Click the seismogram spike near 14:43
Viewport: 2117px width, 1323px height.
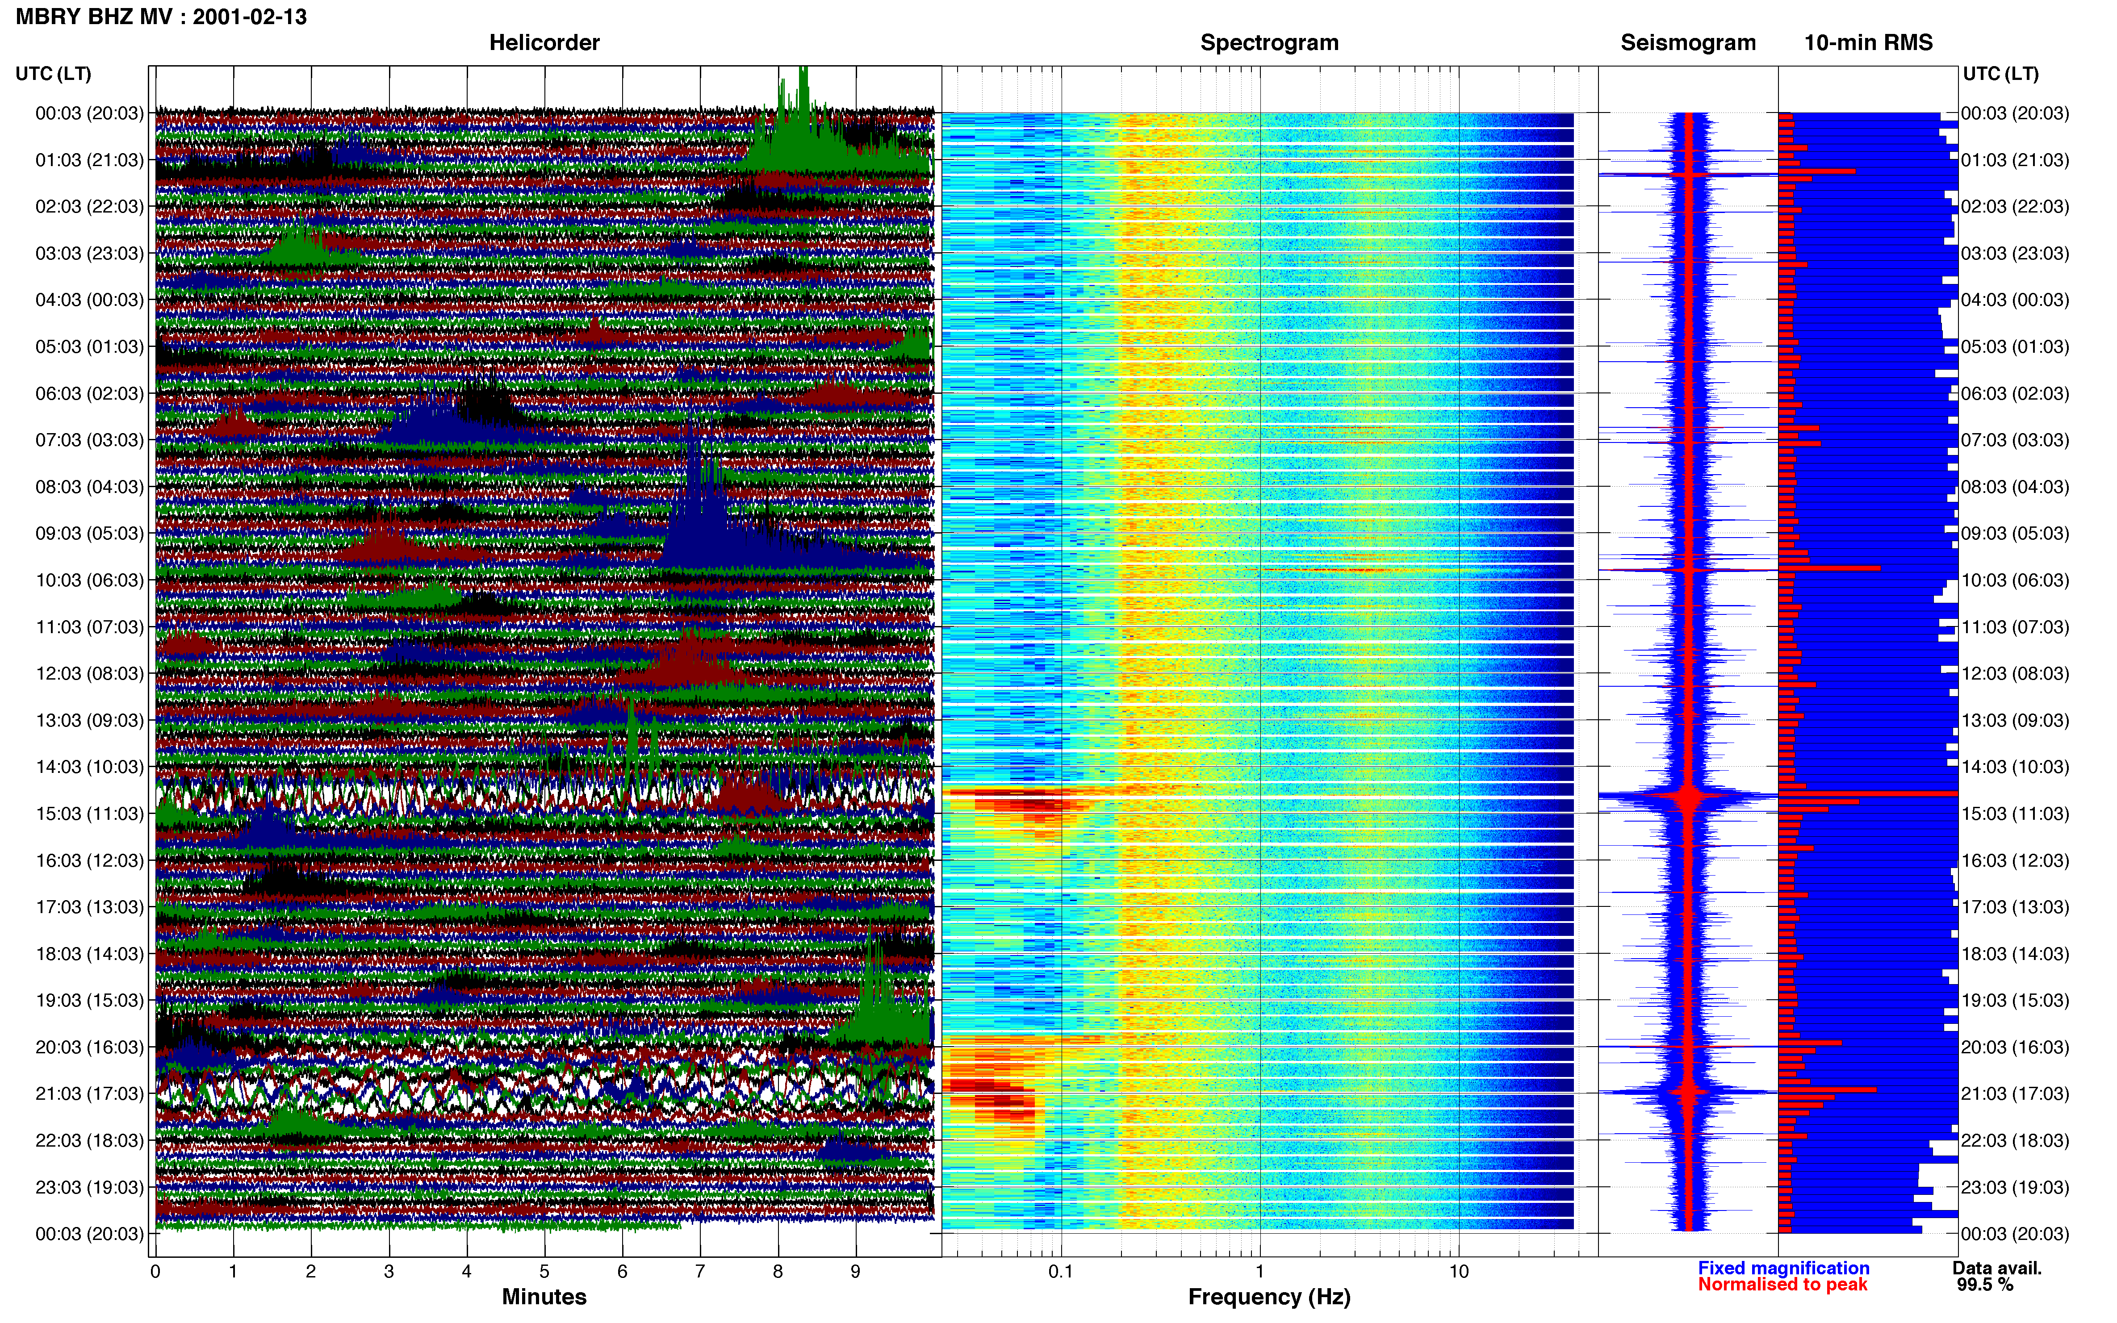coord(1689,795)
